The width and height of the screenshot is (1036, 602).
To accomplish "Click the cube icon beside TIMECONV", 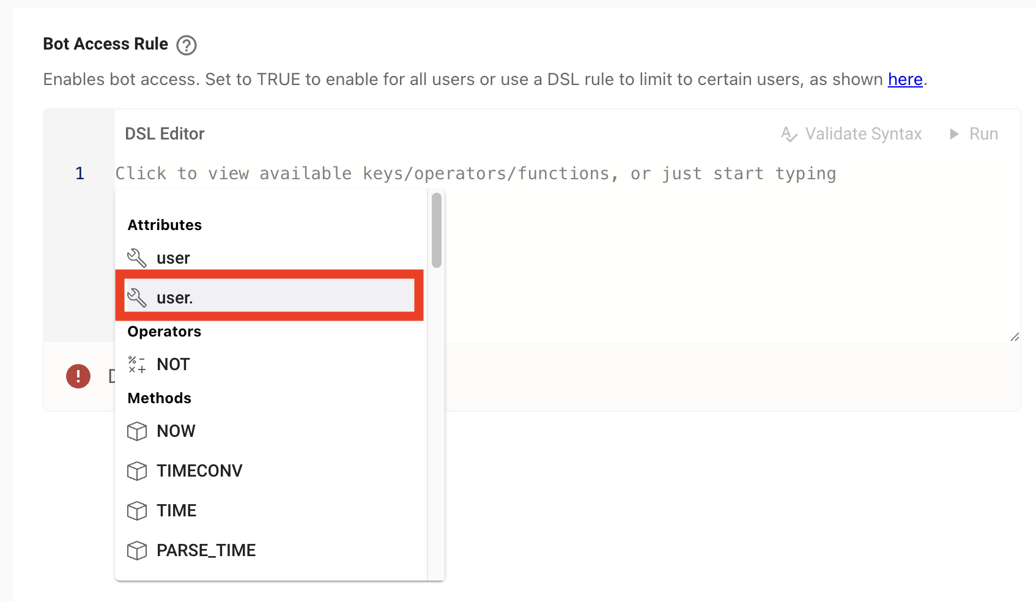I will 137,471.
